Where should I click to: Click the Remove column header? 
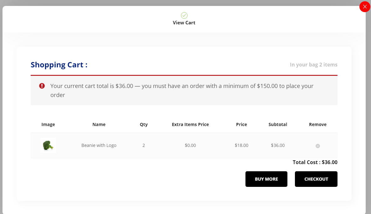317,124
